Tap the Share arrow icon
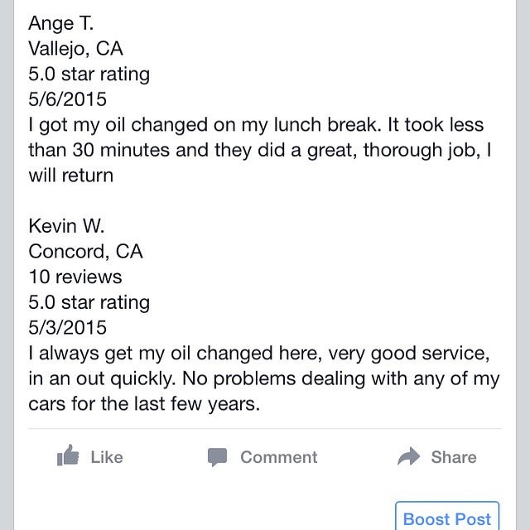Screen dimensions: 530x530 [x=409, y=456]
